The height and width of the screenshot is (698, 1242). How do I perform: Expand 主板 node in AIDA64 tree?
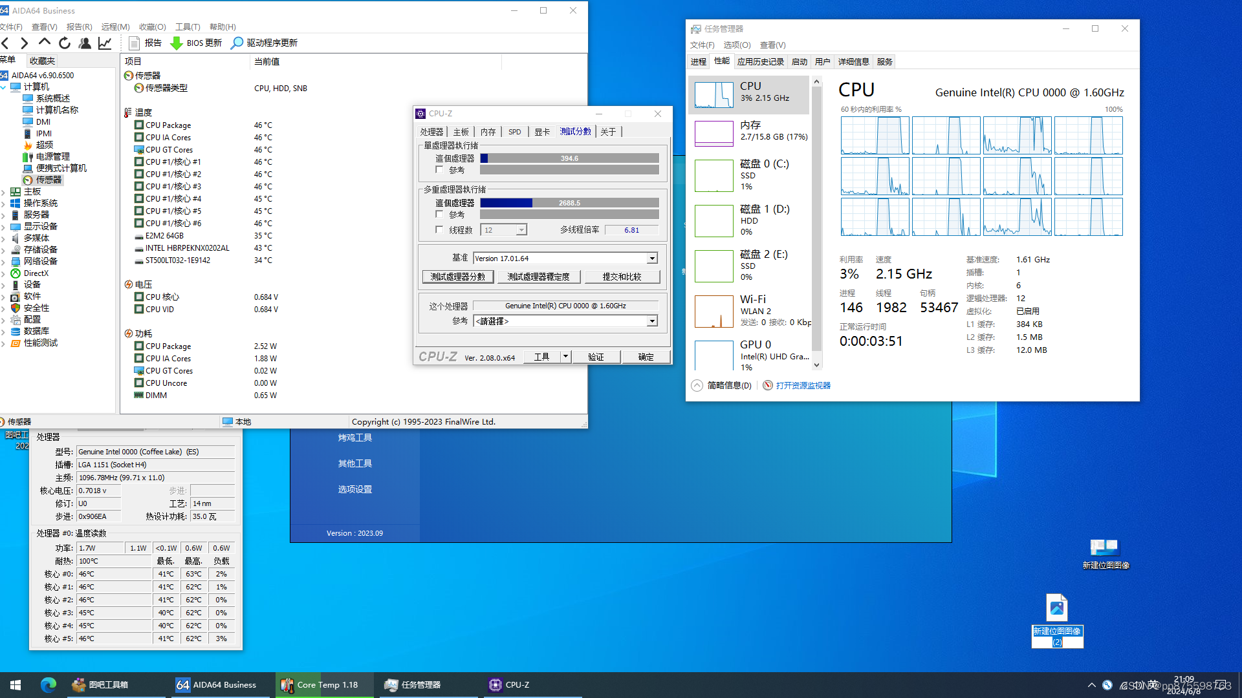pyautogui.click(x=4, y=192)
